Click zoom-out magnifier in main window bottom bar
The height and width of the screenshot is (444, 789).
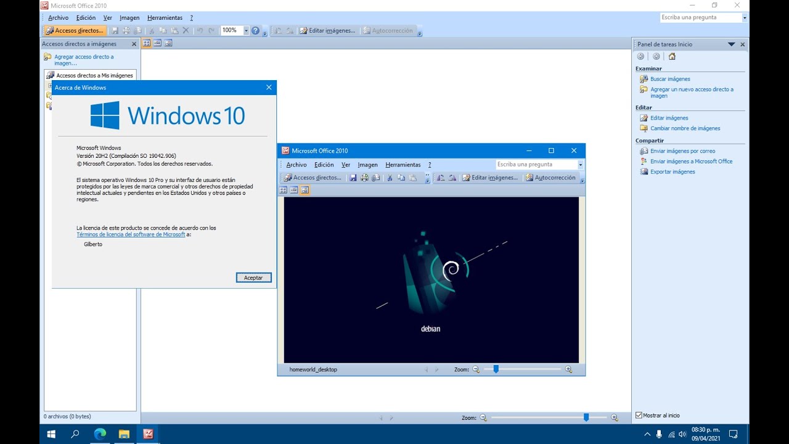[483, 417]
